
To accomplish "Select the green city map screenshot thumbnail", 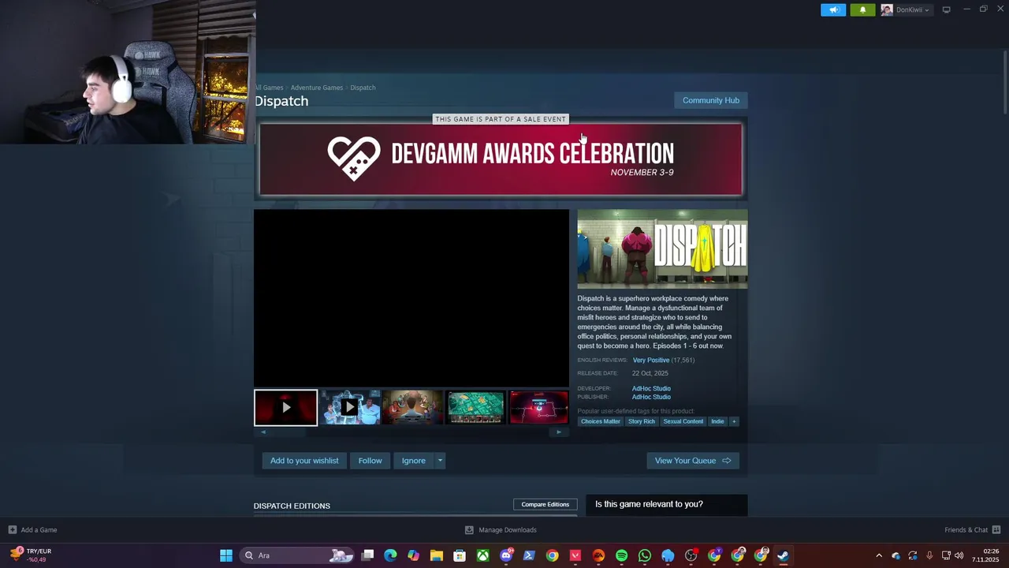I will pyautogui.click(x=475, y=408).
